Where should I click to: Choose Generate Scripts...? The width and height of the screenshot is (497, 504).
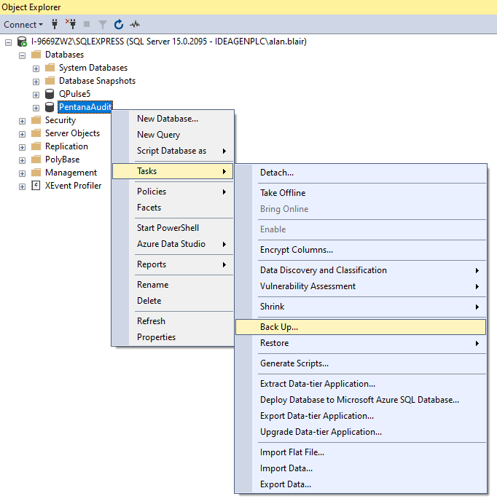coord(361,363)
